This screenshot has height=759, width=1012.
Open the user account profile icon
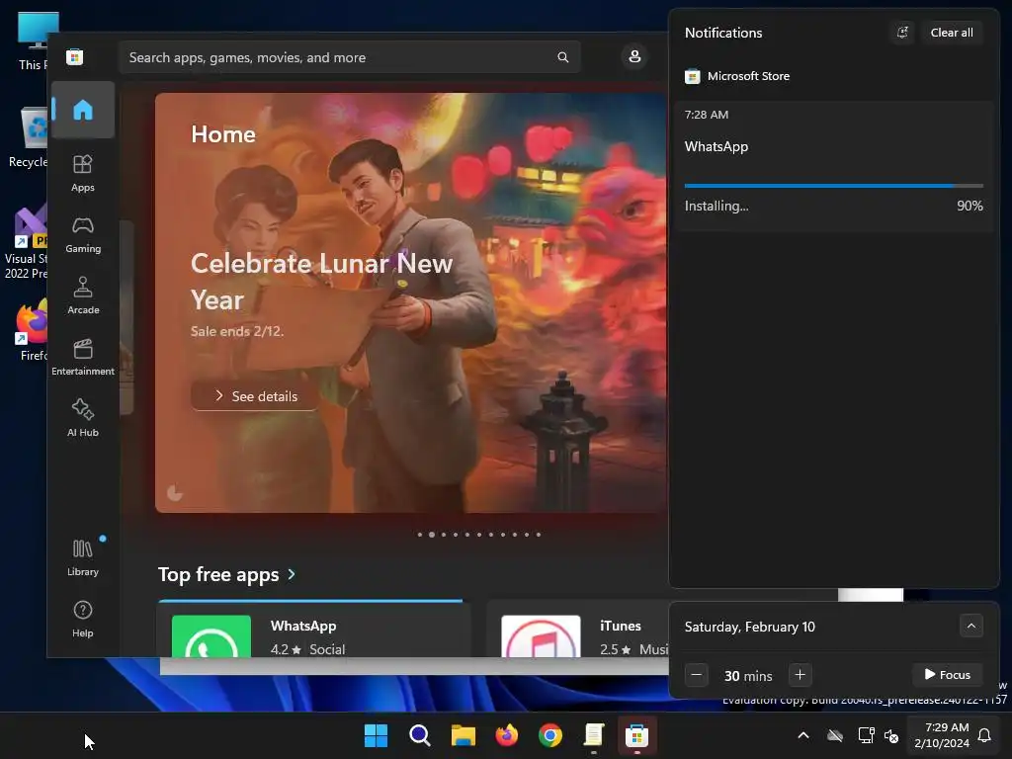[x=634, y=56]
